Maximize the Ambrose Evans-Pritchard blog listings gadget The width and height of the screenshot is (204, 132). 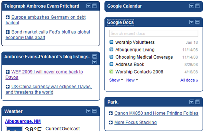click(x=95, y=57)
